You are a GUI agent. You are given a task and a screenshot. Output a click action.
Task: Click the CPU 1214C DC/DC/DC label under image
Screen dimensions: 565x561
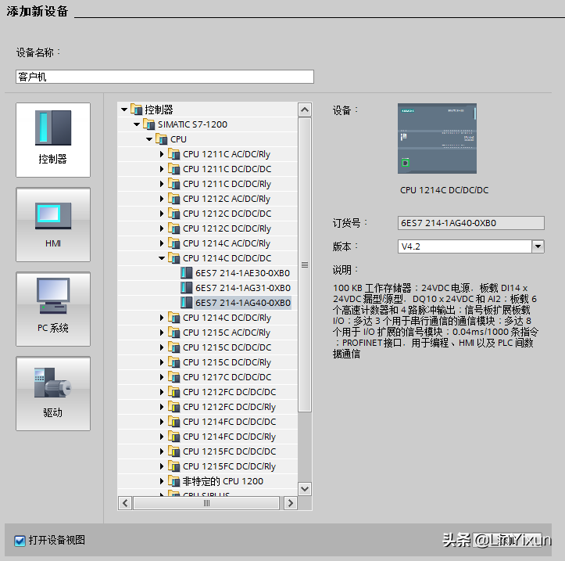445,190
